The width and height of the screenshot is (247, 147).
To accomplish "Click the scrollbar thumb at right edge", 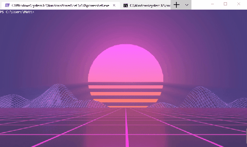I will [246, 135].
